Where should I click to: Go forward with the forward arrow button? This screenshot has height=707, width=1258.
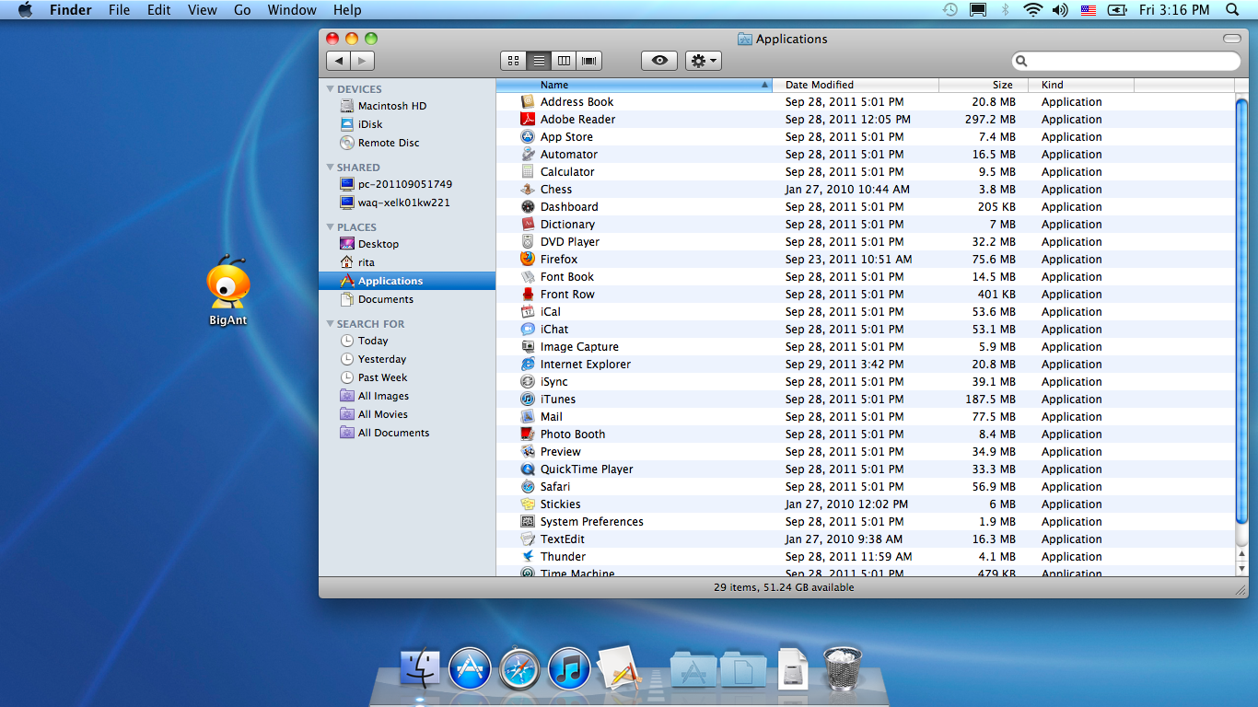363,61
